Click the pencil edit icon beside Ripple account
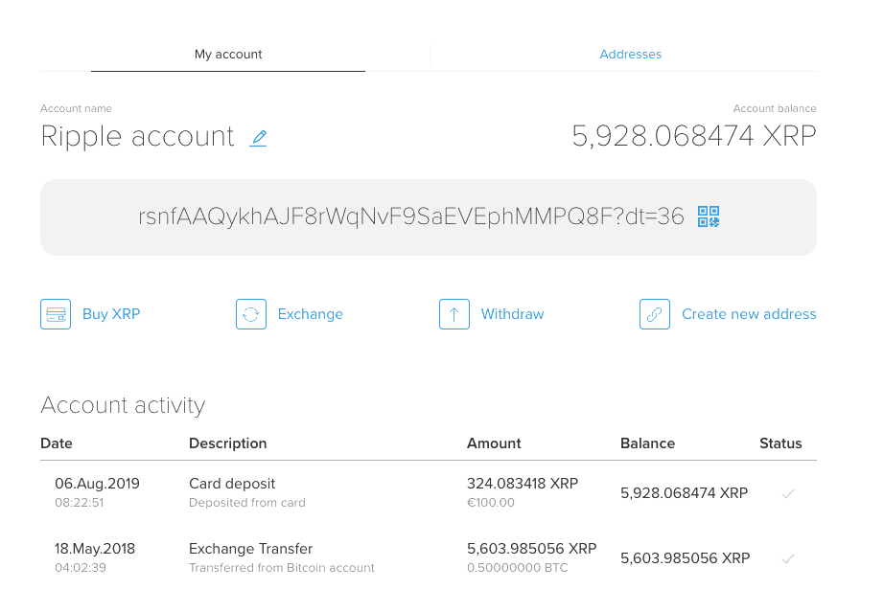 [258, 138]
